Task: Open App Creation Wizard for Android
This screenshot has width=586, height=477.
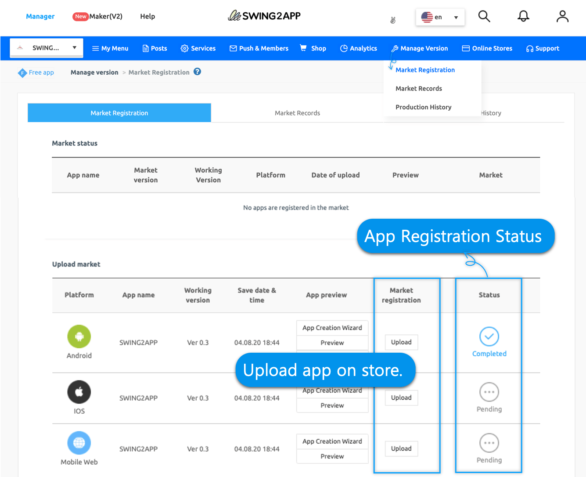Action: pos(332,328)
